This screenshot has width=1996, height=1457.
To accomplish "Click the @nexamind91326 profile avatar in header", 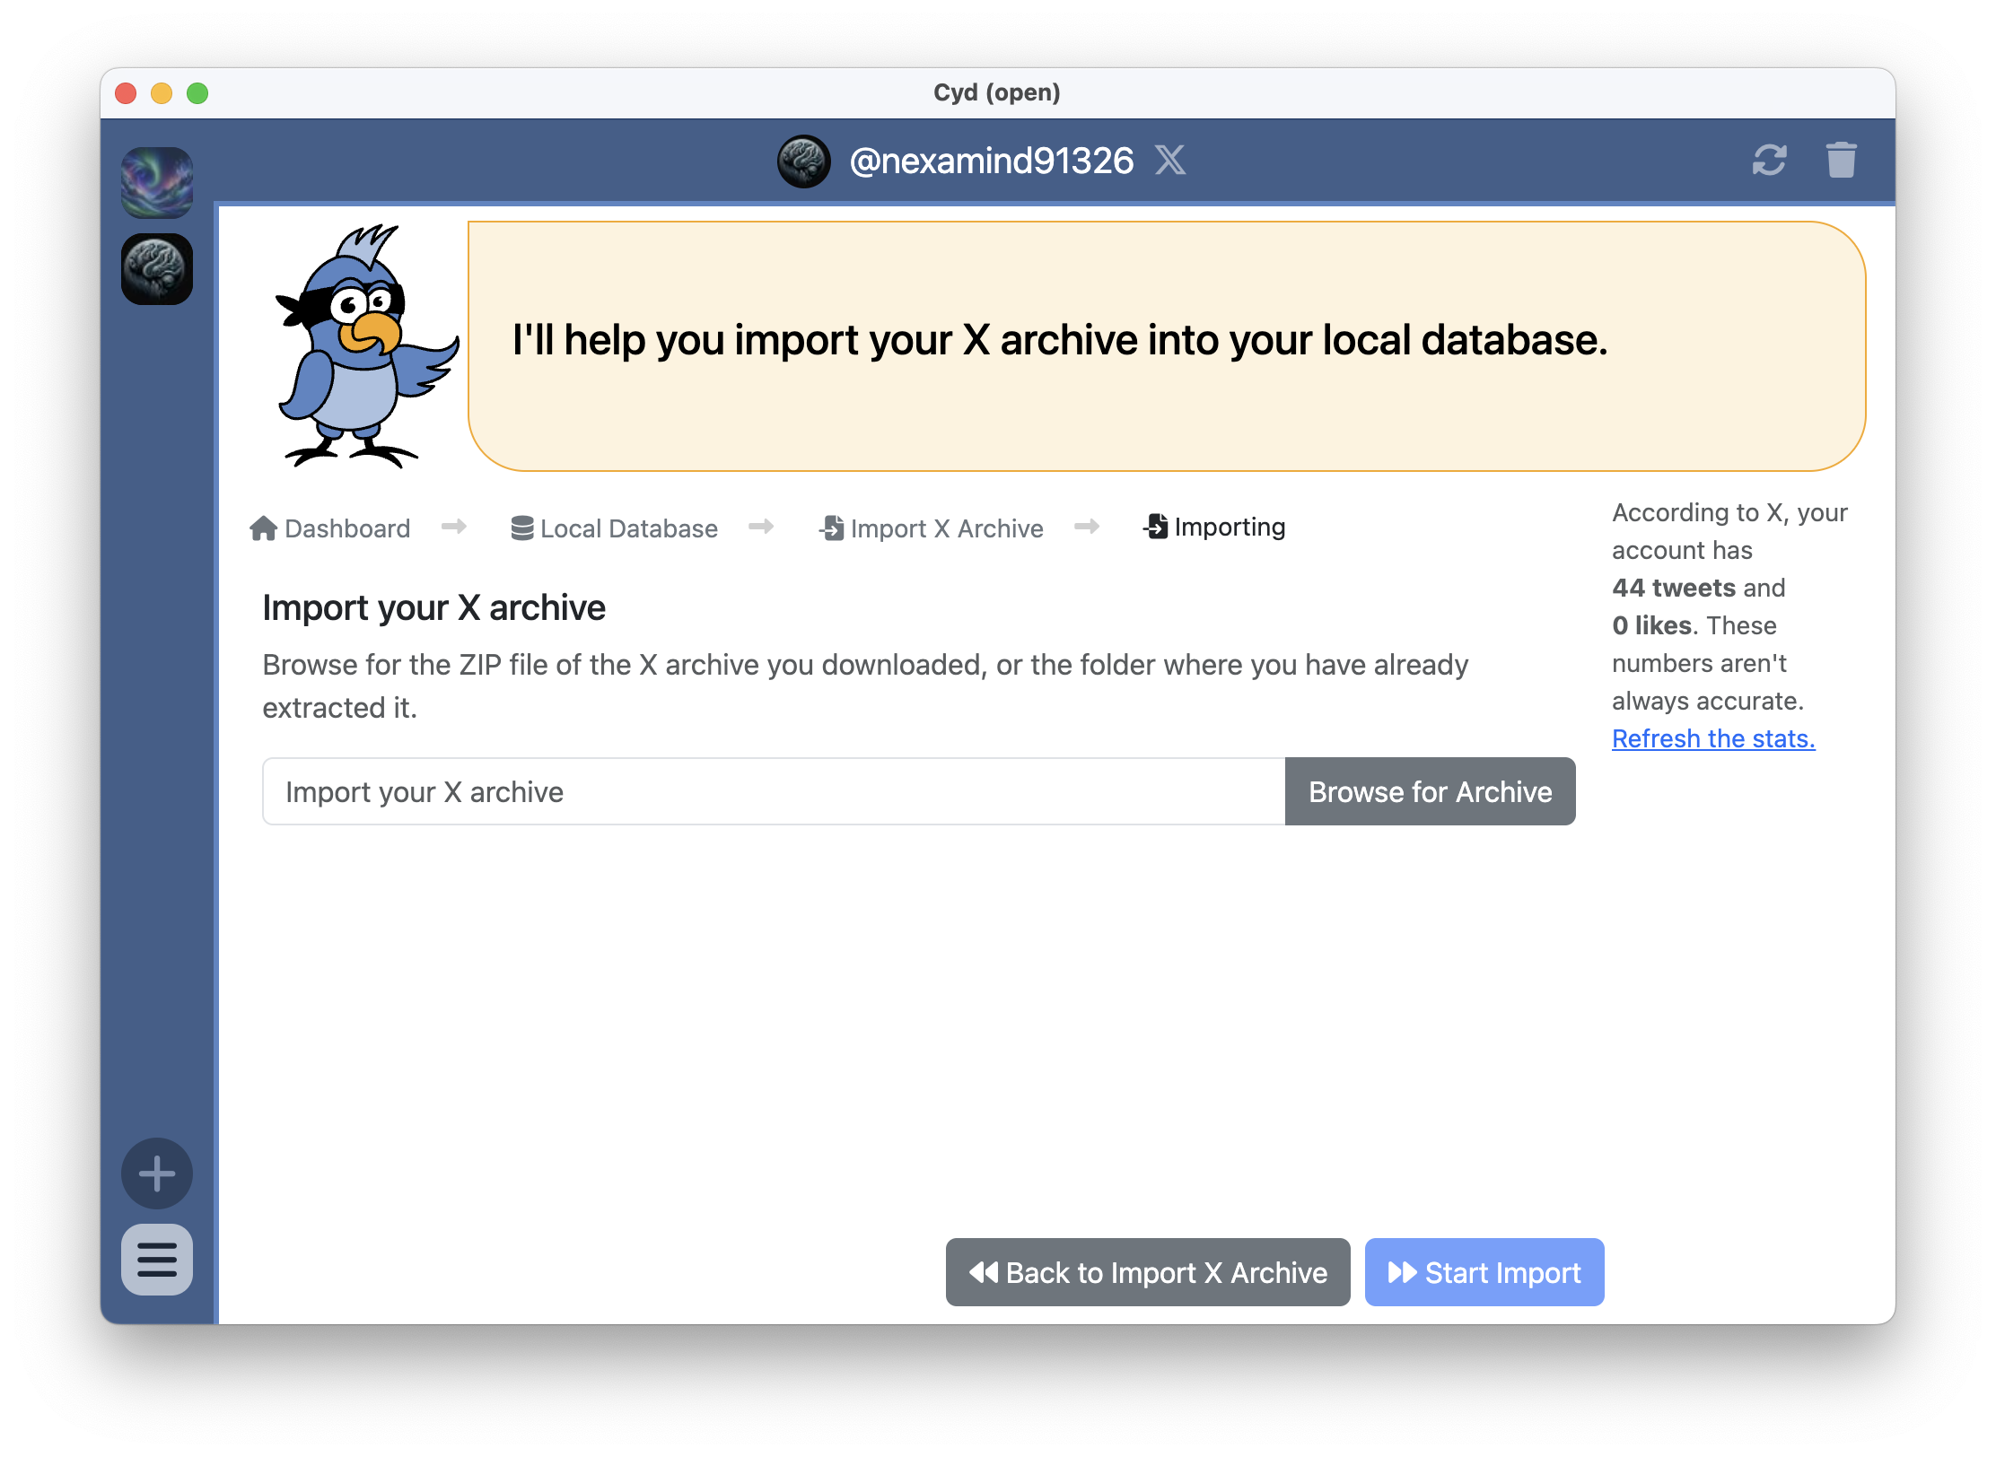I will [x=803, y=161].
